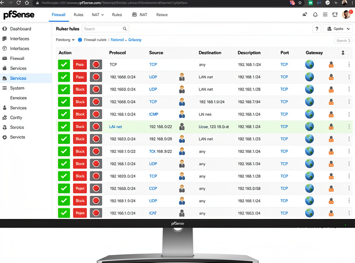The width and height of the screenshot is (355, 263).
Task: Toggle green check on 192.1633.0/24 row
Action: 64,139
